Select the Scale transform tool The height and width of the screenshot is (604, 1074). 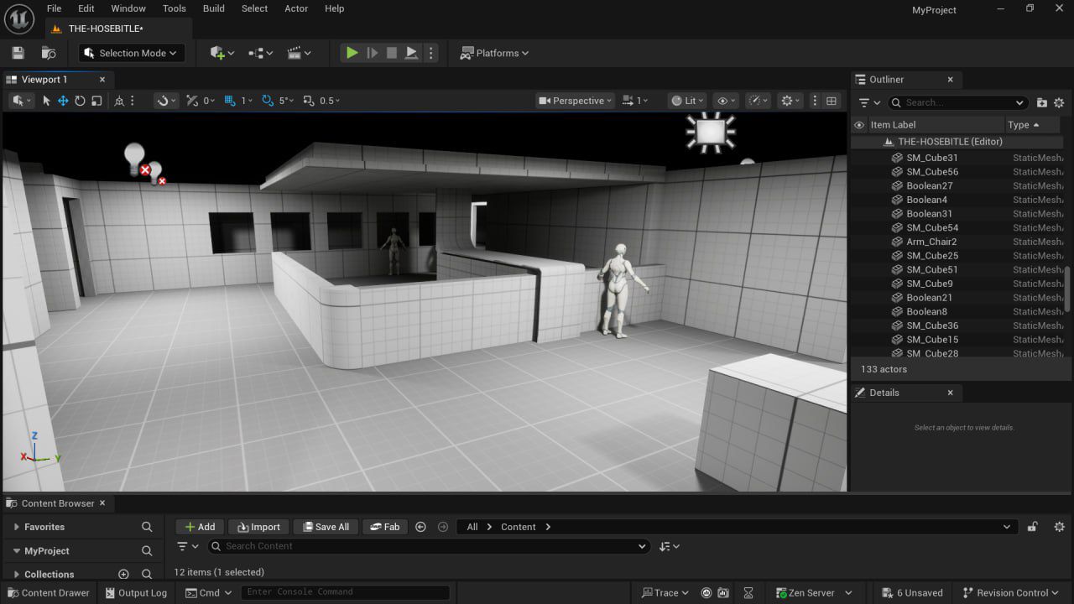[96, 100]
